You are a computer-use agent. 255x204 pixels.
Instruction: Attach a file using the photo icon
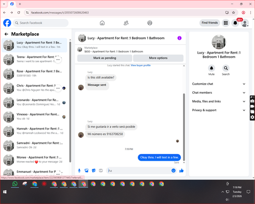[x=87, y=170]
